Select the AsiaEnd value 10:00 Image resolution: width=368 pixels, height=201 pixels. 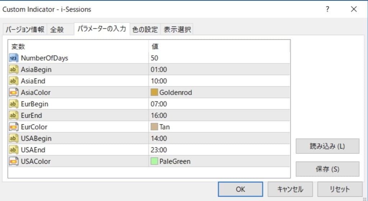click(x=159, y=81)
